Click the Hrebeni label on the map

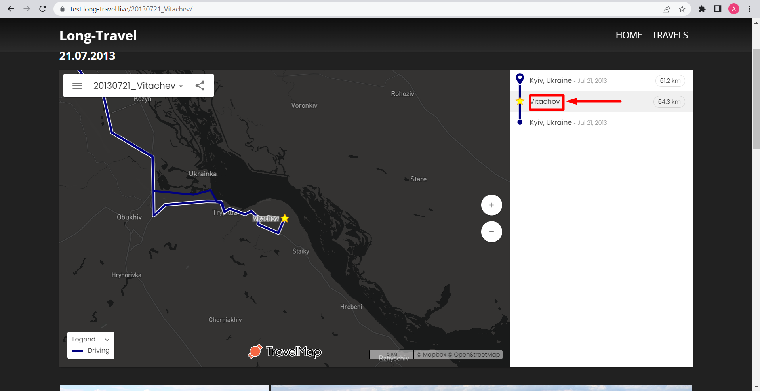click(x=351, y=307)
